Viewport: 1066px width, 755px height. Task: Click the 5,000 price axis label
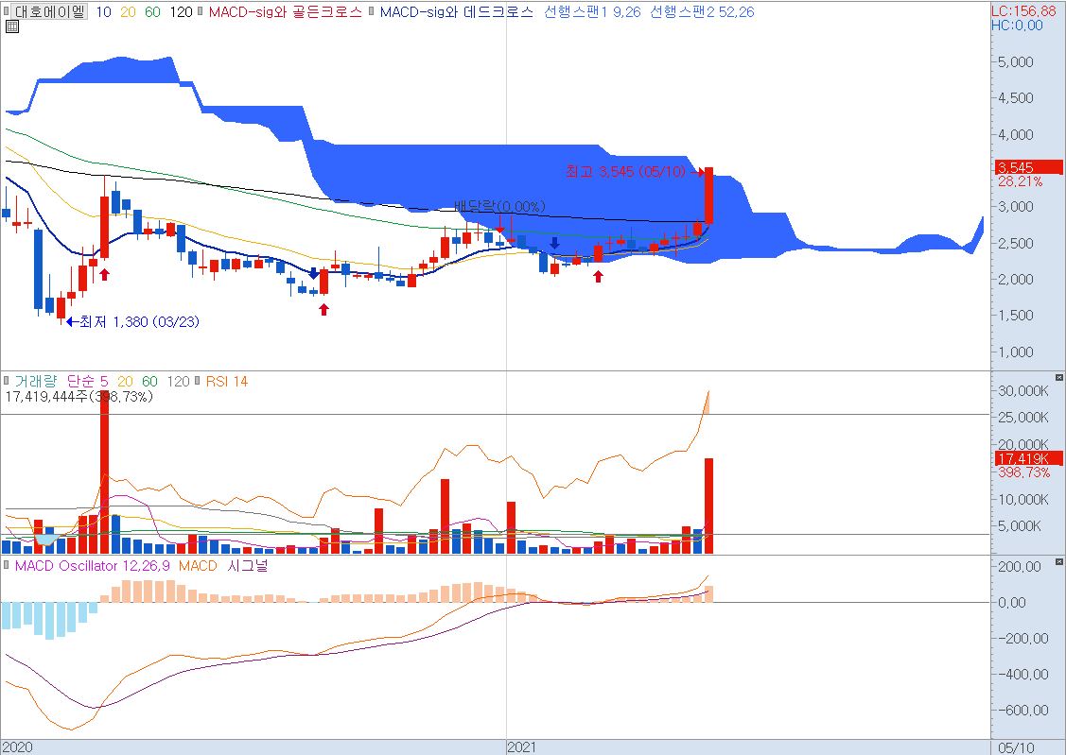coord(1016,61)
